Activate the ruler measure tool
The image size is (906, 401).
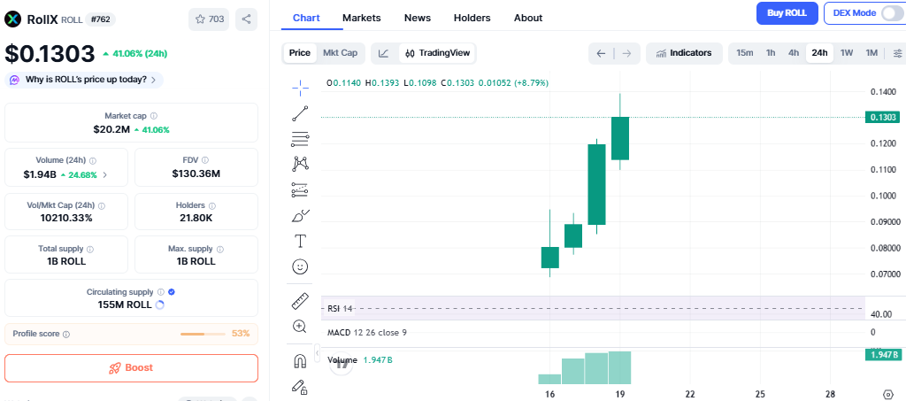click(x=300, y=301)
